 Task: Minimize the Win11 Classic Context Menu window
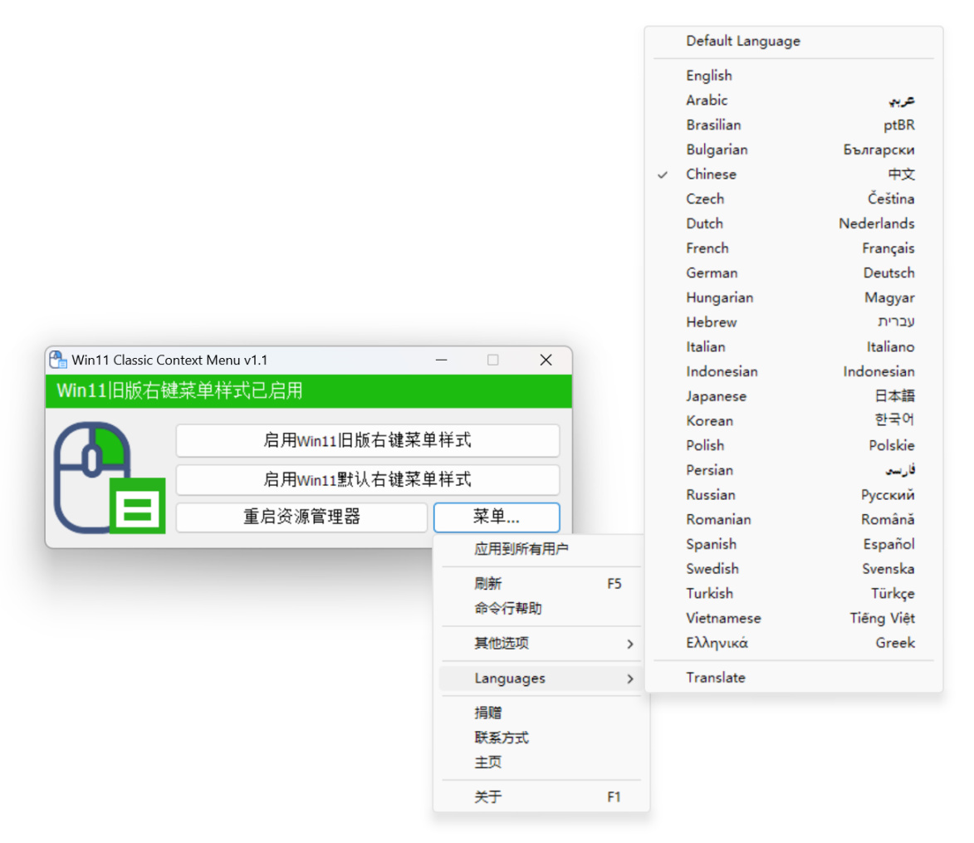pos(442,360)
